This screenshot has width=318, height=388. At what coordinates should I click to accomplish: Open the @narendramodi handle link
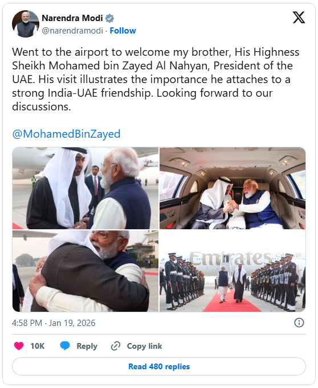click(x=72, y=31)
